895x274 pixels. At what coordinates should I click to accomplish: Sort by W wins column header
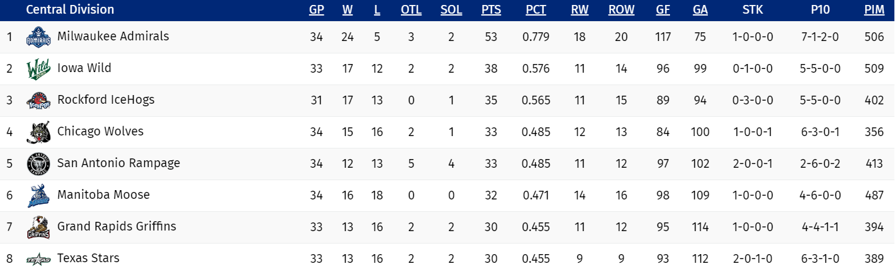tap(347, 10)
